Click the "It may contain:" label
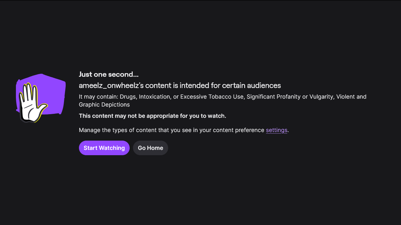 click(98, 97)
